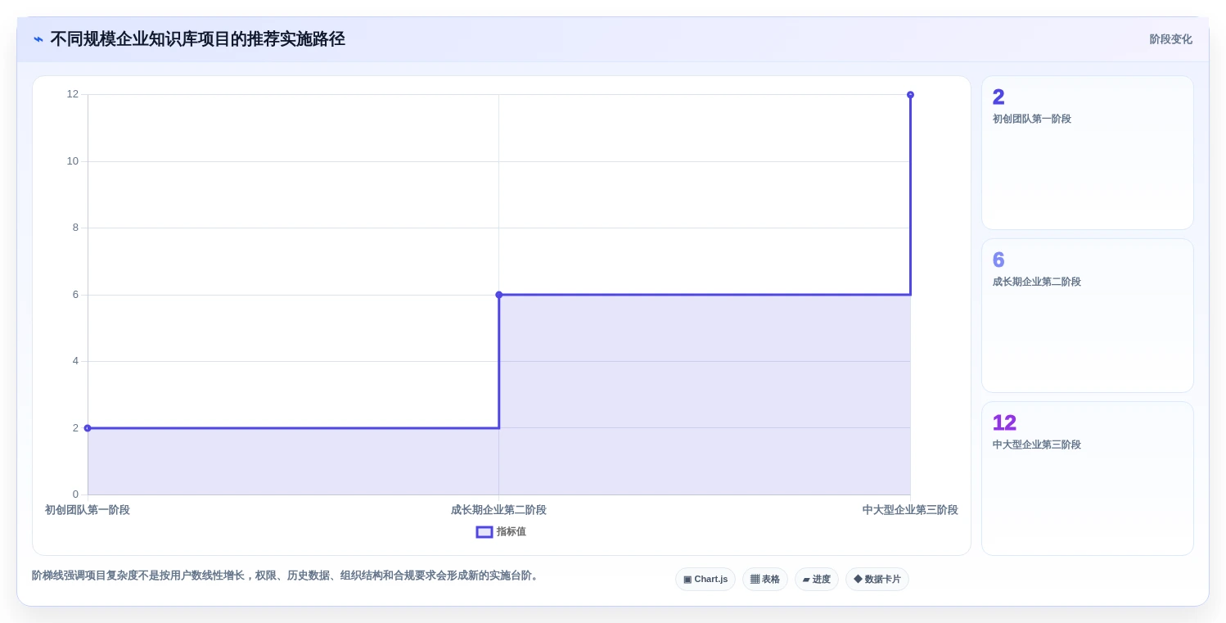Select the 数据卡片 tag chip
The width and height of the screenshot is (1226, 623).
pos(877,580)
